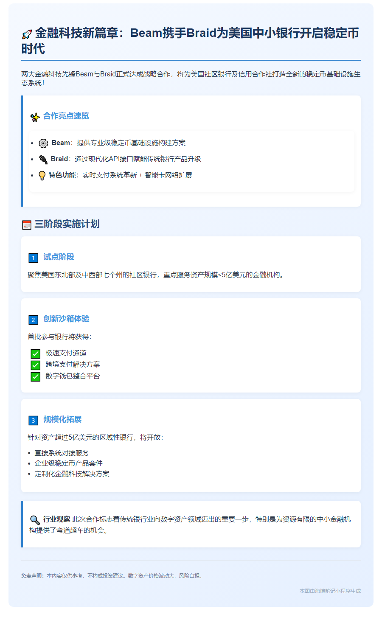382x620 pixels.
Task: Click the bold 行业观察 label
Action: pyautogui.click(x=57, y=519)
